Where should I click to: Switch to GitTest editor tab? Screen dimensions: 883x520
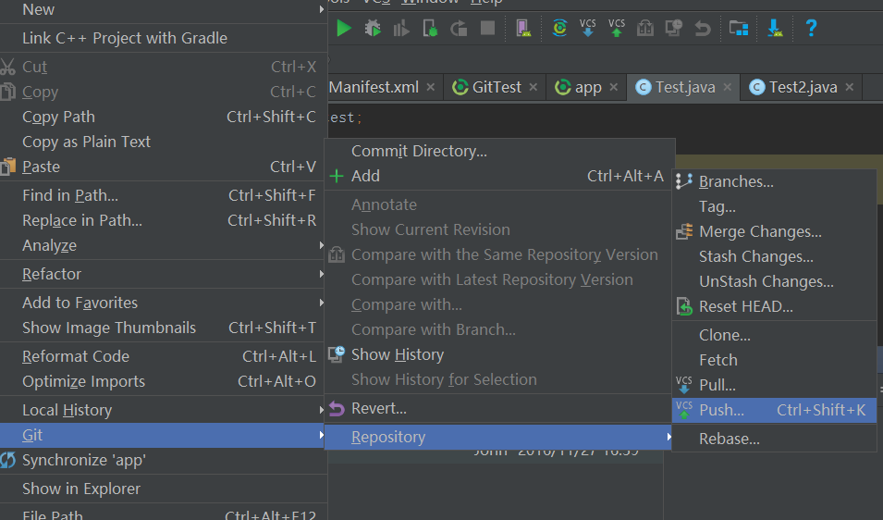point(497,87)
